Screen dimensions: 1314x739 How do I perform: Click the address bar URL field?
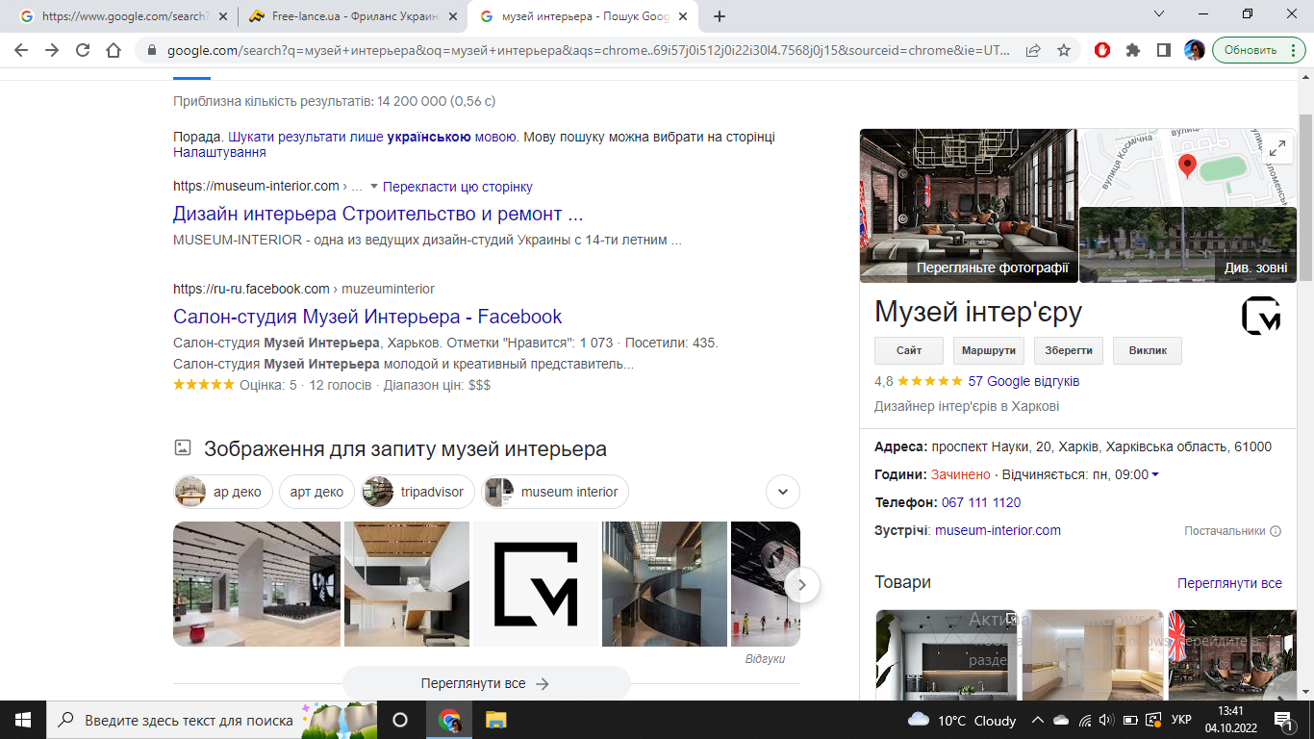pos(588,50)
